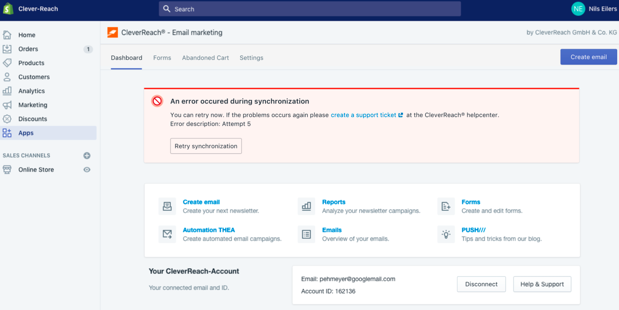619x310 pixels.
Task: Click the PUSH lightbulb icon
Action: coord(446,234)
